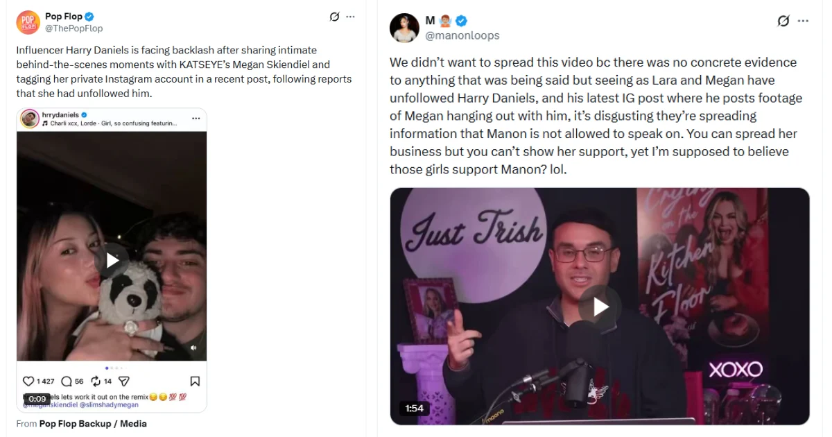Open the more options menu on Pop Flop's post

(351, 16)
